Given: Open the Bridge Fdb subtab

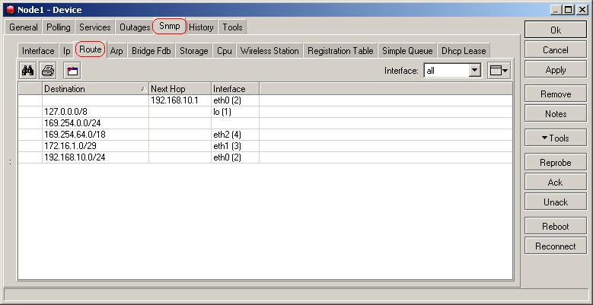Looking at the screenshot, I should click(151, 51).
